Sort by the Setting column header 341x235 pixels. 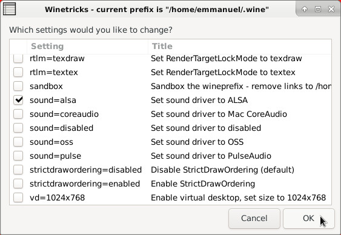tap(87, 46)
